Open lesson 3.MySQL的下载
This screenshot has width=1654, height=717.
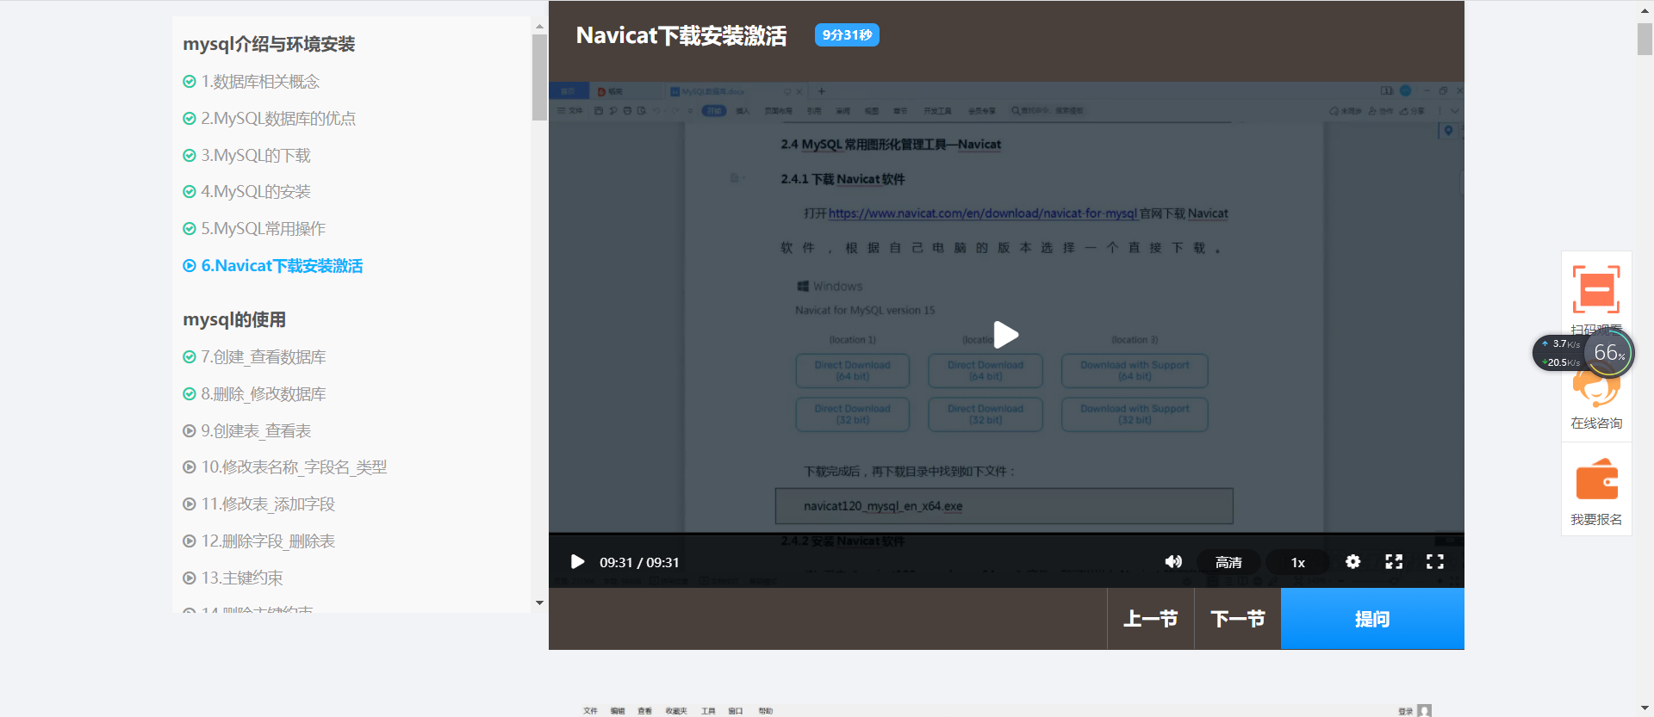tap(256, 156)
